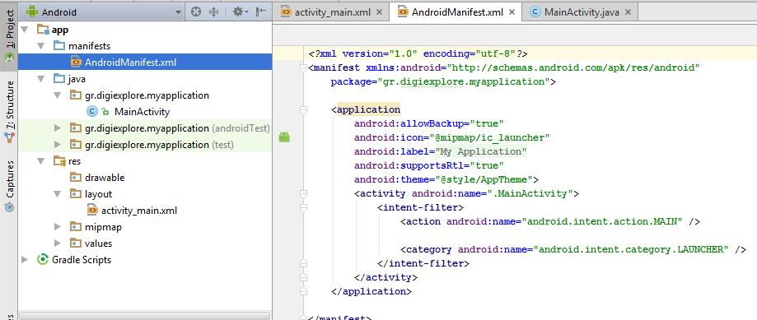Click the Project panel horizontal scrollbar
The image size is (757, 320).
[144, 316]
